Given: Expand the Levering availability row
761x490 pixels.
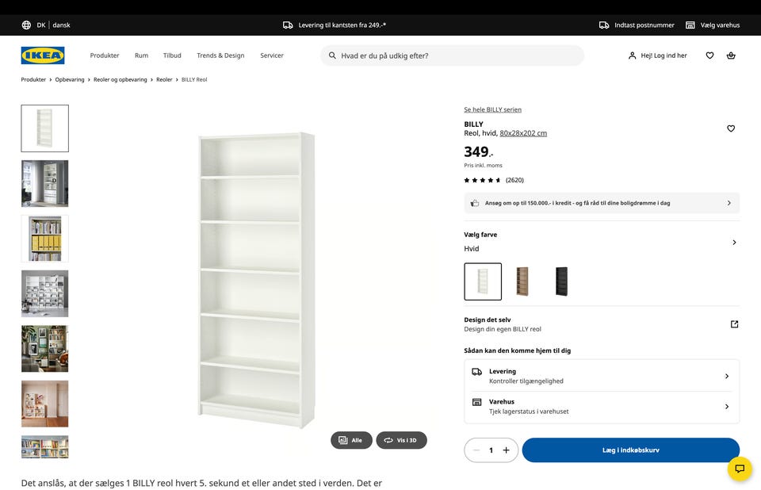Looking at the screenshot, I should [x=726, y=376].
